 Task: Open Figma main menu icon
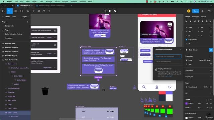[x=3, y=11]
